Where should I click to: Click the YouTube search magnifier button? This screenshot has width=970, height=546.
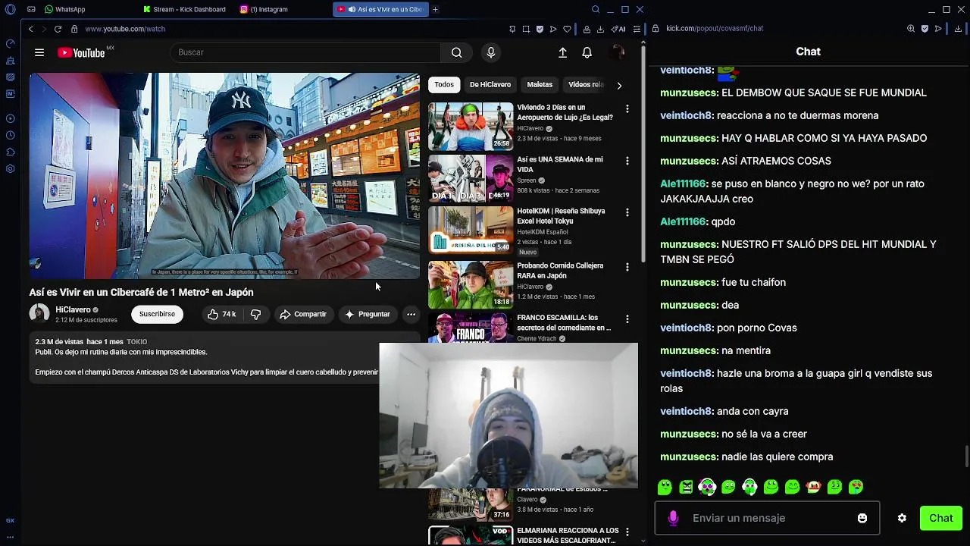click(x=456, y=52)
